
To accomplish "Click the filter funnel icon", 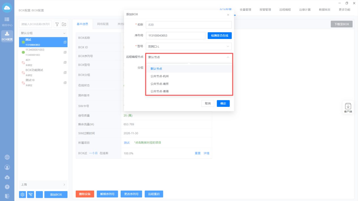I will click(x=57, y=24).
